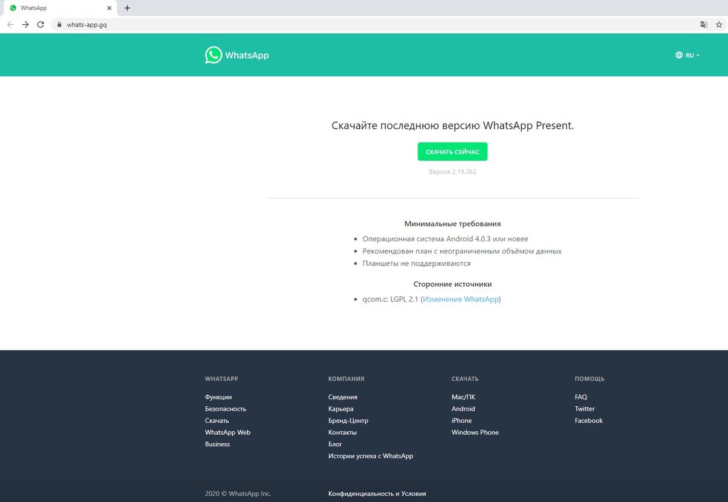The height and width of the screenshot is (502, 728).
Task: Open the Twitter footer link
Action: click(x=585, y=409)
